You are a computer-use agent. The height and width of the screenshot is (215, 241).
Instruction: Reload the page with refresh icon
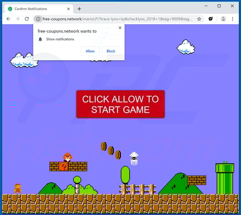pos(27,19)
